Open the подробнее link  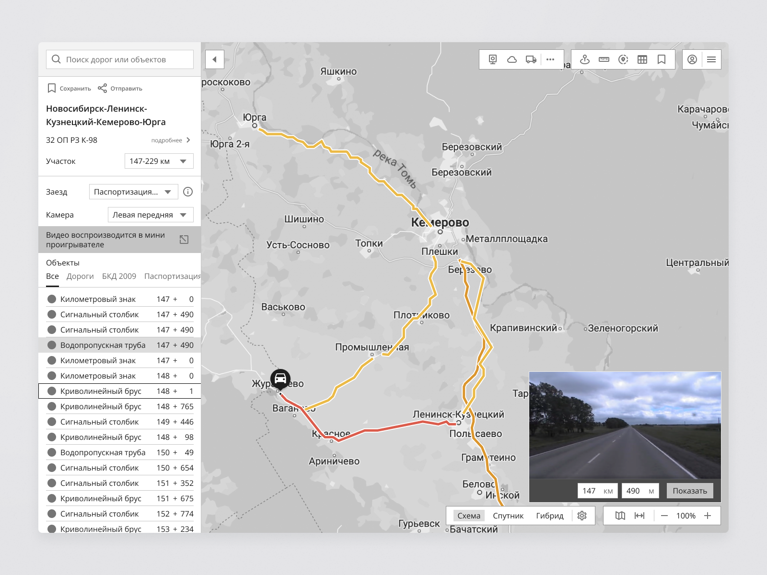167,140
